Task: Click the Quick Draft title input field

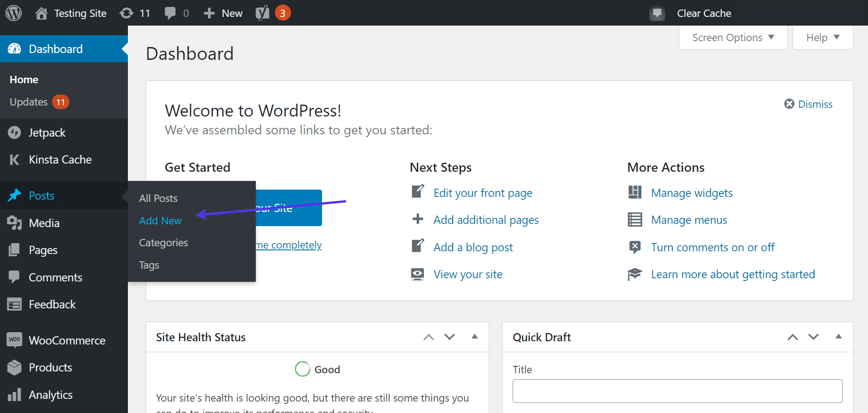Action: 677,391
